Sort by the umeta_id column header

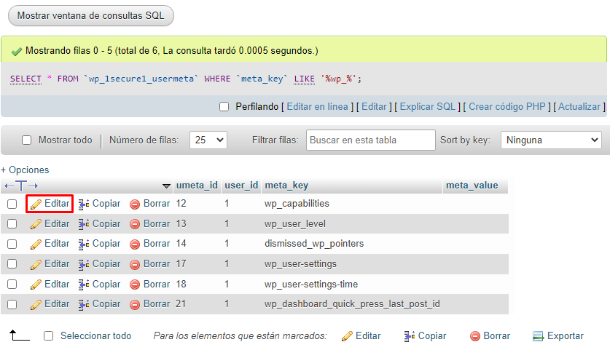pyautogui.click(x=196, y=186)
